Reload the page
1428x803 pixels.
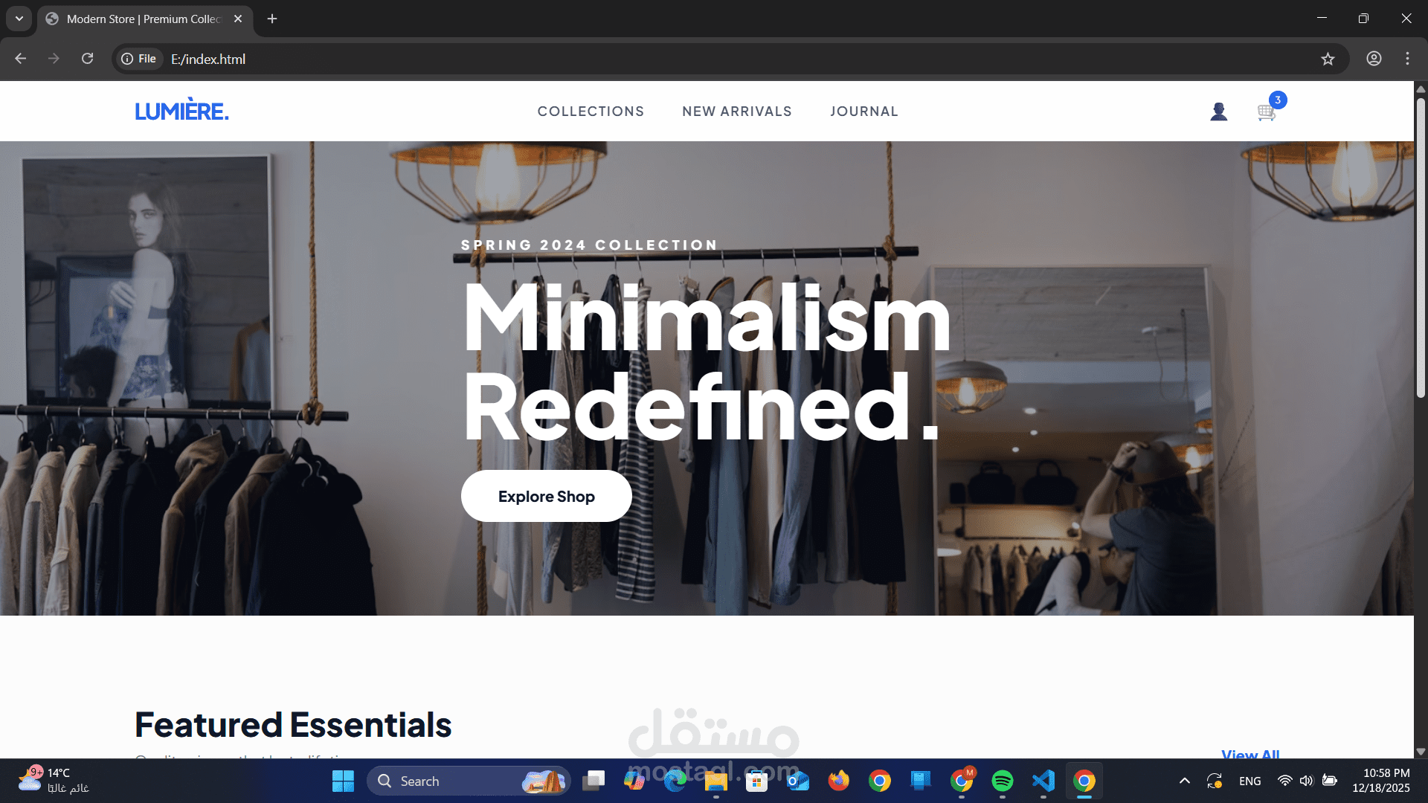coord(87,59)
